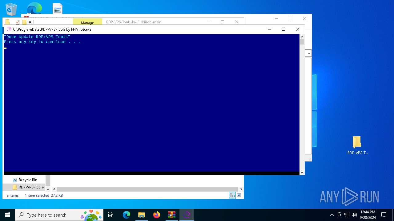394x221 pixels.
Task: Expand the dropdown arrow in the rear window
Action: point(309,53)
